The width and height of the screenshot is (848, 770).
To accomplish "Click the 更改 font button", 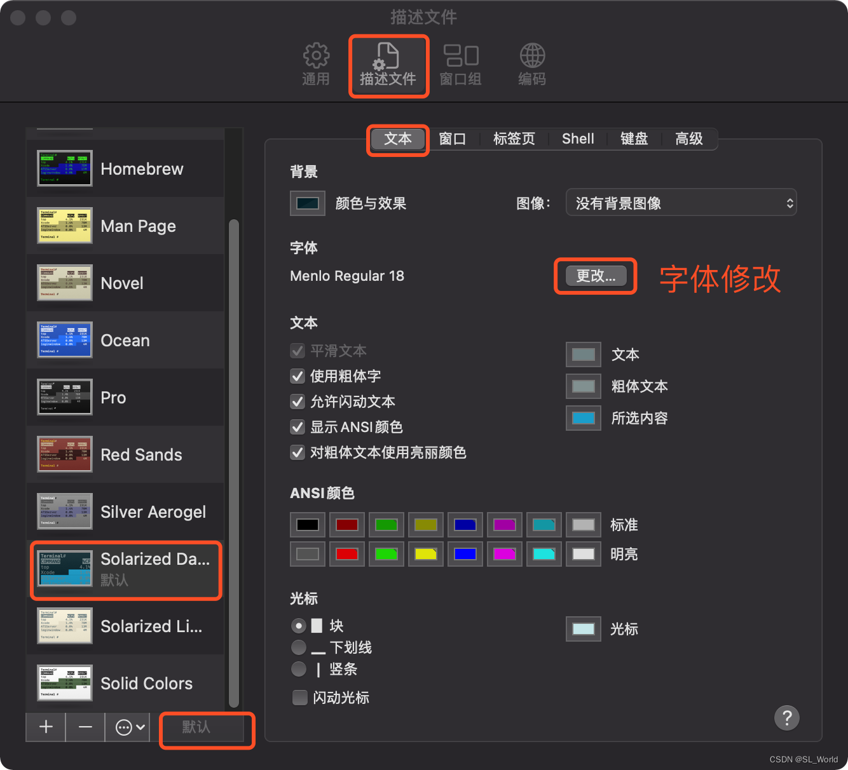I will pyautogui.click(x=595, y=276).
